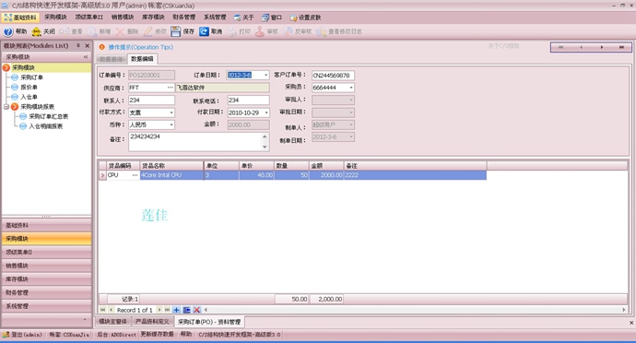Go to first detail record in navigator
The width and height of the screenshot is (636, 343).
tap(102, 310)
